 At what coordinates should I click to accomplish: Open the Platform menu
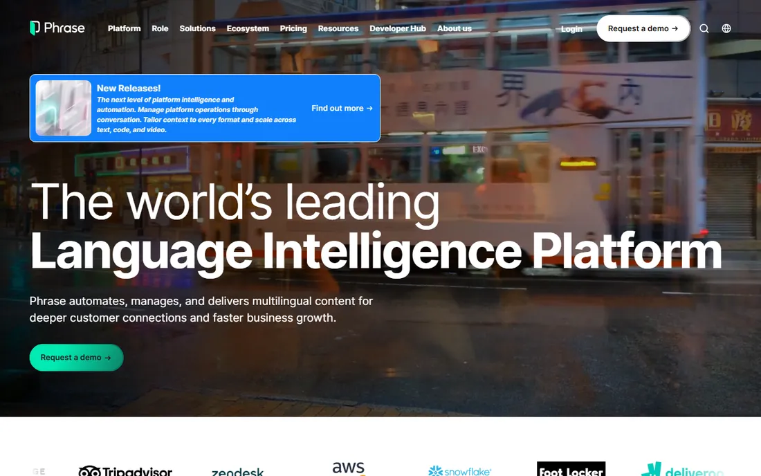[125, 28]
